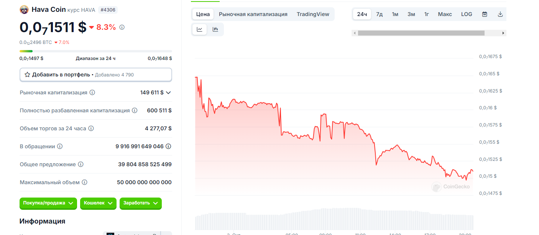Click the volume bars below chart

tap(334, 219)
